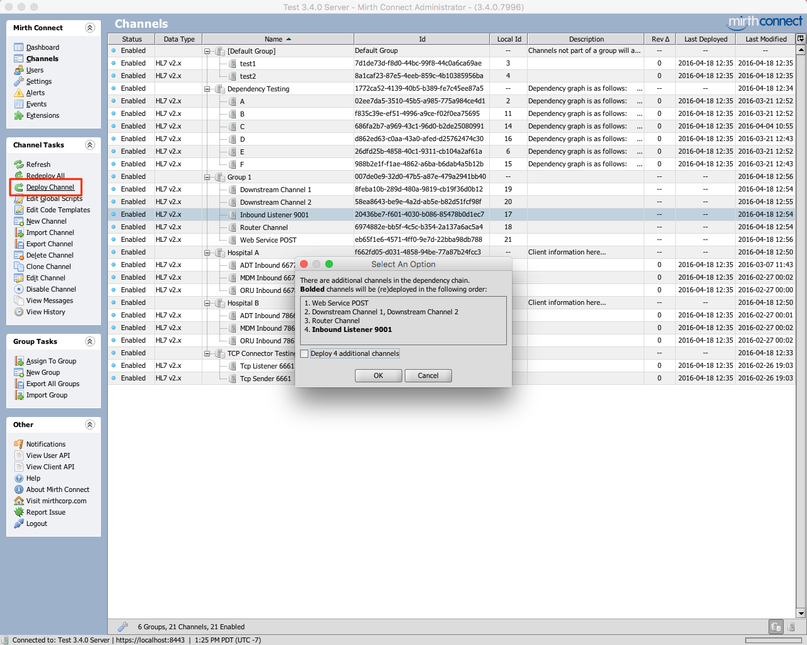807x645 pixels.
Task: Switch to ungrouped channel list view button
Action: pos(791,627)
